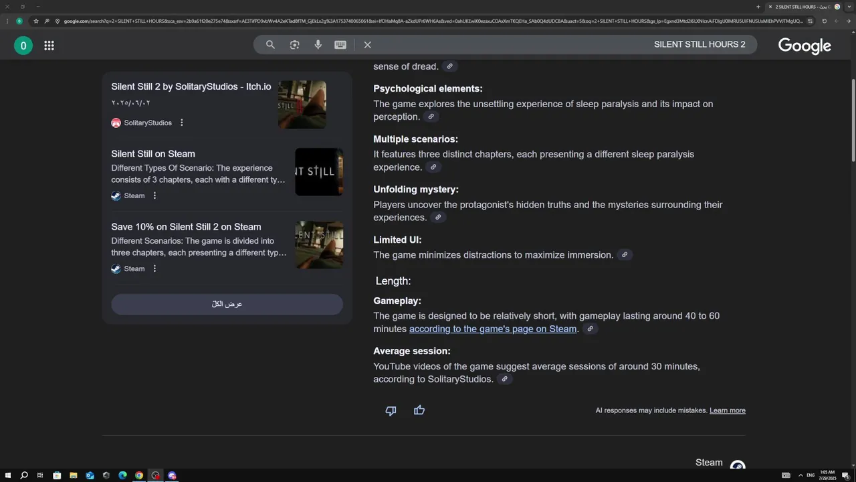Open Microsoft Store from taskbar
This screenshot has height=482, width=856.
57,475
